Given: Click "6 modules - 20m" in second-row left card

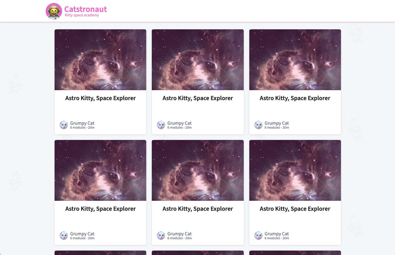Looking at the screenshot, I should [82, 238].
